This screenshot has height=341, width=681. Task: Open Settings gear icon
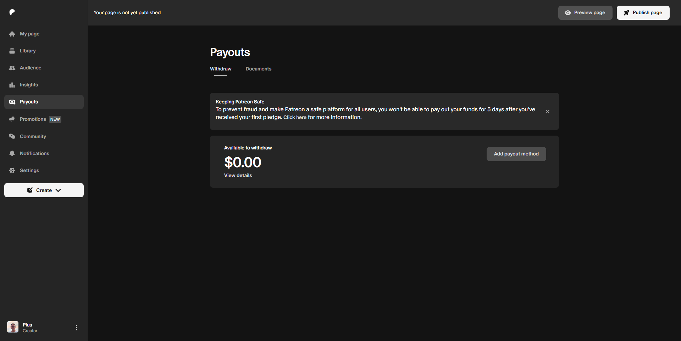coord(12,170)
